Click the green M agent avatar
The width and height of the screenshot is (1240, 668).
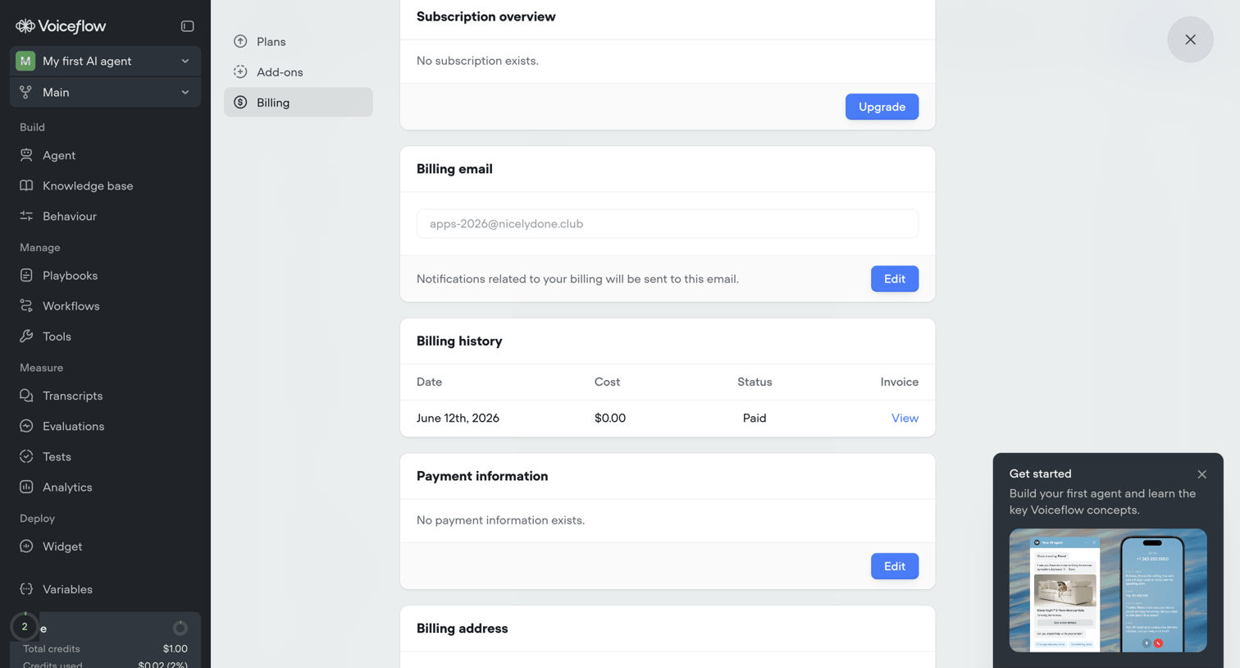point(25,61)
